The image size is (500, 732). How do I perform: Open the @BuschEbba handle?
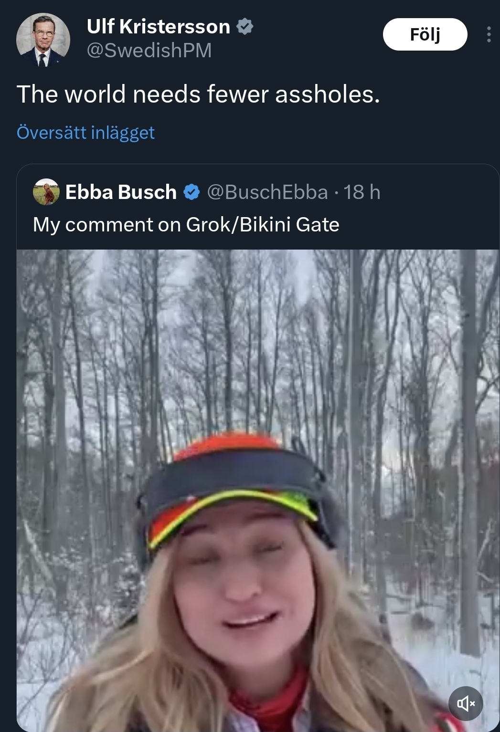[x=267, y=192]
